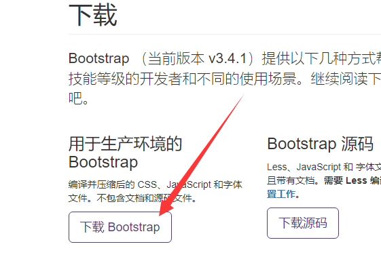Click the 当前版本 text in parentheses
The height and width of the screenshot is (257, 381).
[x=176, y=58]
